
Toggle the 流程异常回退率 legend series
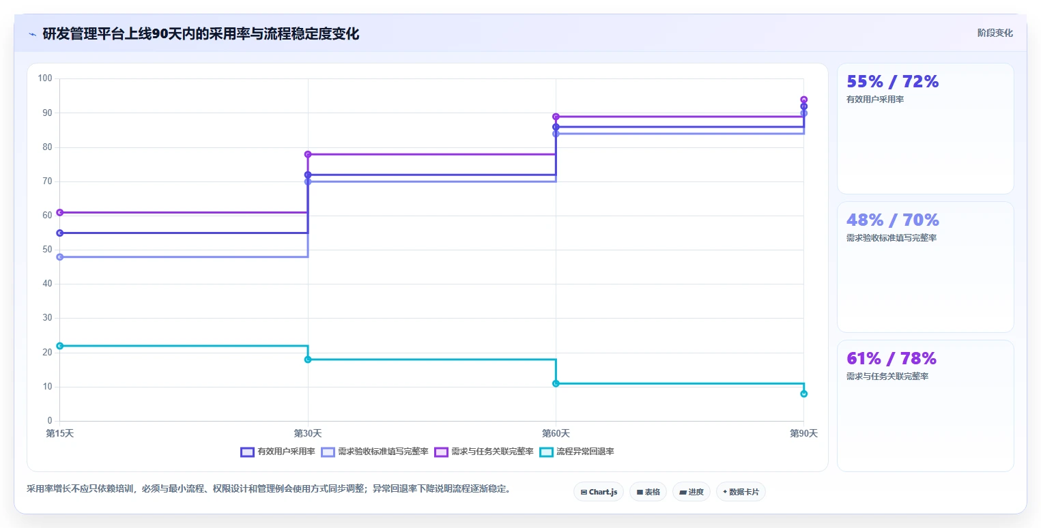(577, 452)
